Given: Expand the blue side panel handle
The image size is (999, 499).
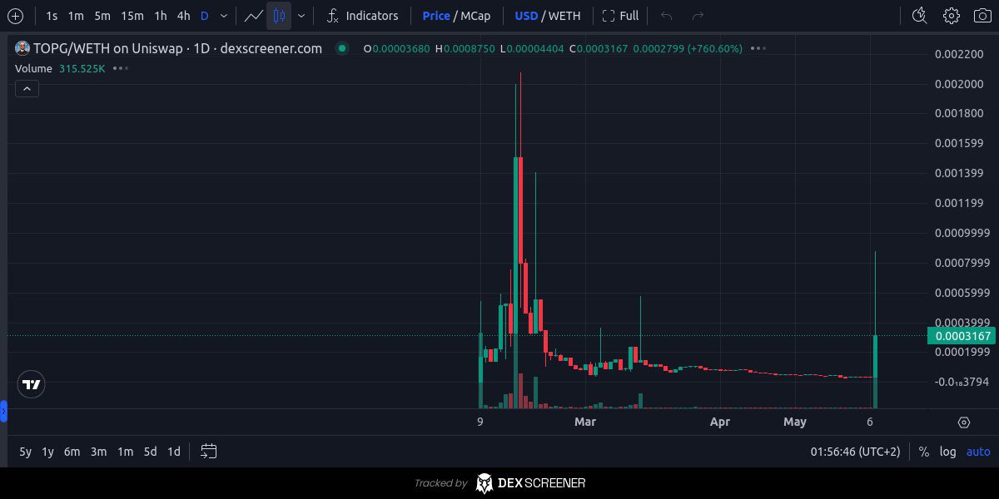Looking at the screenshot, I should tap(3, 411).
